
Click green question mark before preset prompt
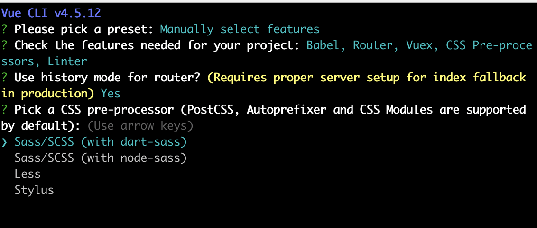point(4,29)
